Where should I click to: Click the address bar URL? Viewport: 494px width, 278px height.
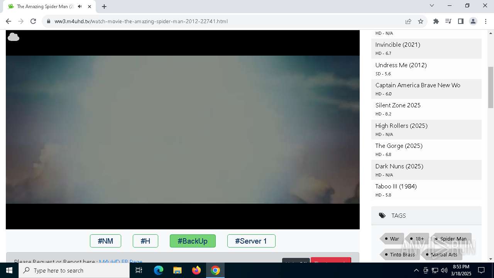coord(141,21)
